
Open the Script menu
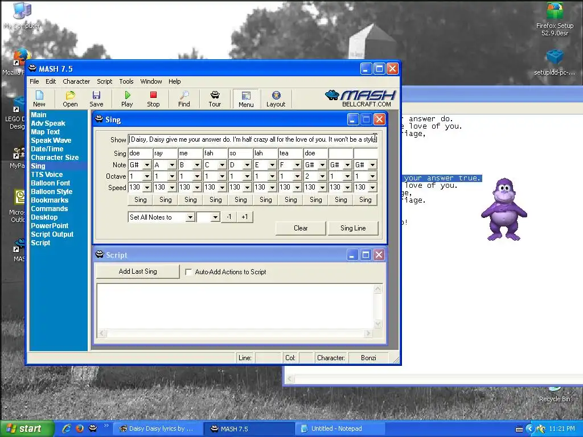click(x=105, y=81)
